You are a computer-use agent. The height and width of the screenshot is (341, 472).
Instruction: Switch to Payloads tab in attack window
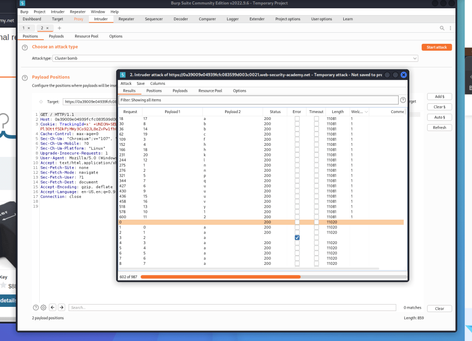point(180,91)
